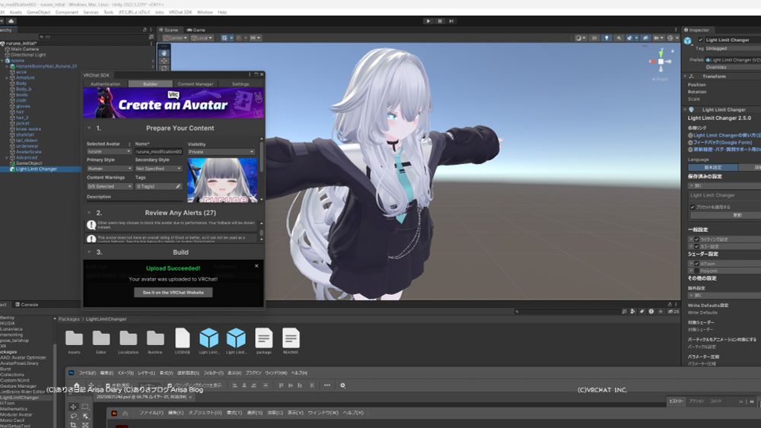Open the Console tab
Viewport: 761px width, 428px height.
27,305
